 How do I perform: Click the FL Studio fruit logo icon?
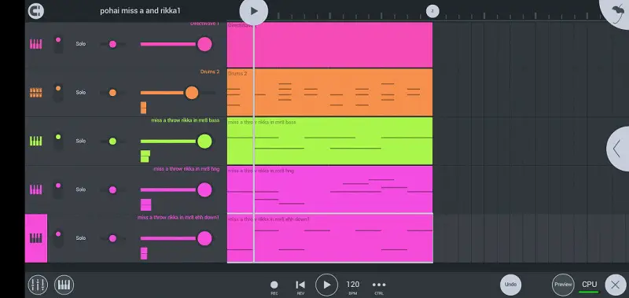coord(617,10)
